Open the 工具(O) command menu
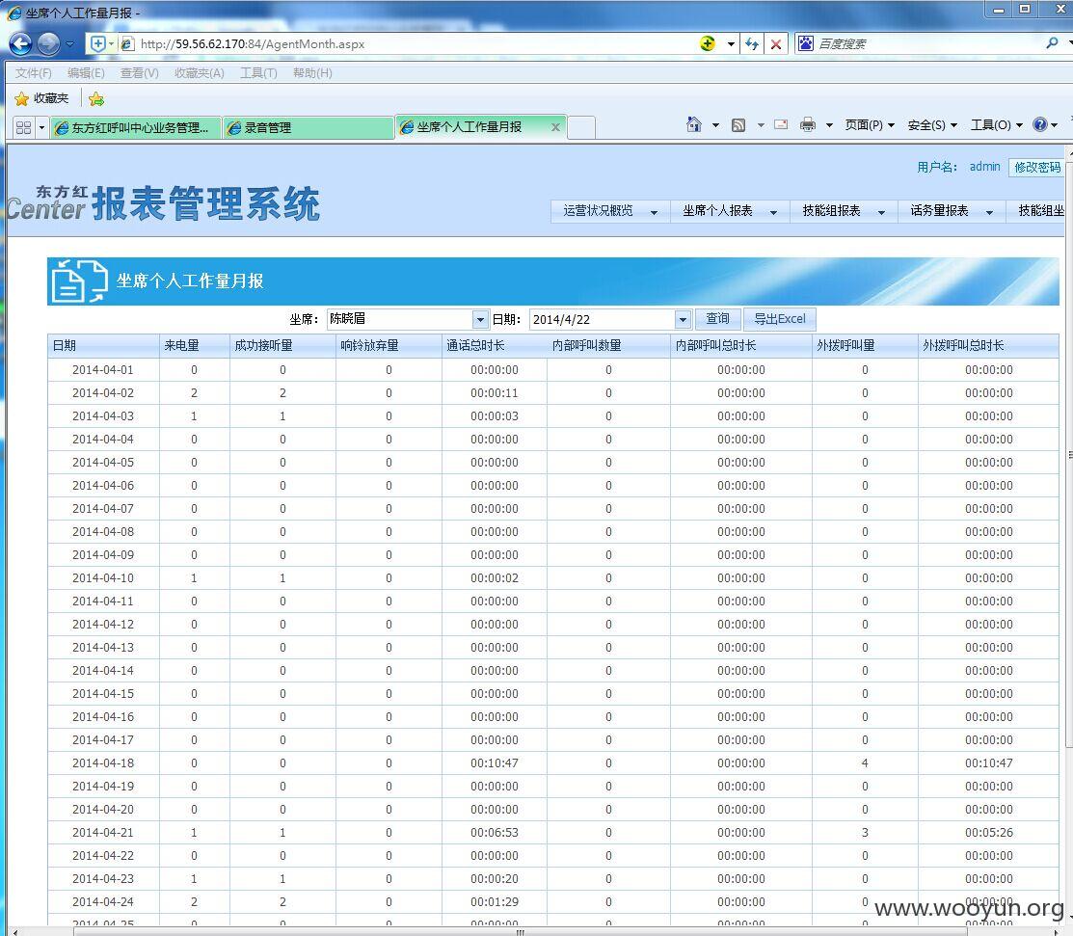The height and width of the screenshot is (936, 1073). pos(997,125)
